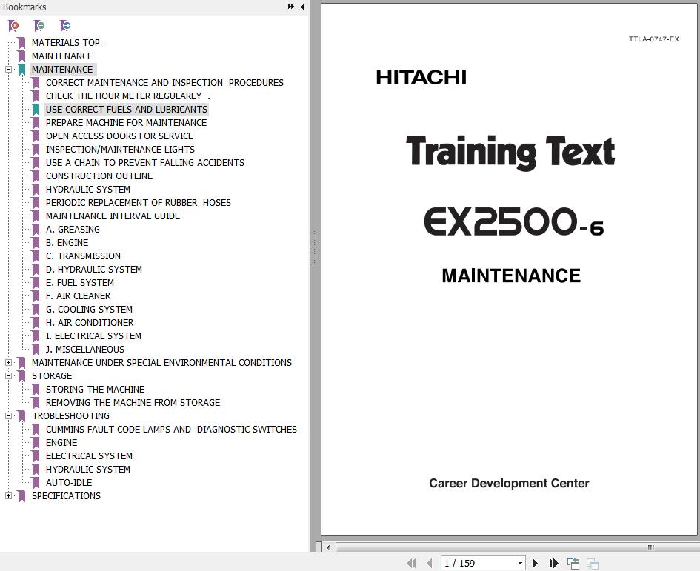
Task: Click the delete bookmark icon
Action: pos(13,26)
